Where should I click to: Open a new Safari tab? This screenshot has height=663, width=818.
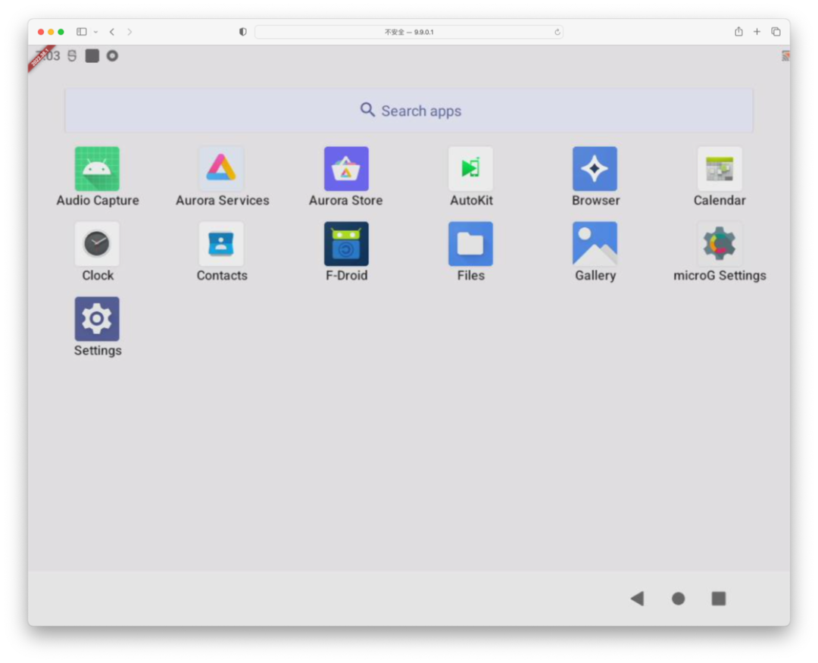(x=757, y=32)
